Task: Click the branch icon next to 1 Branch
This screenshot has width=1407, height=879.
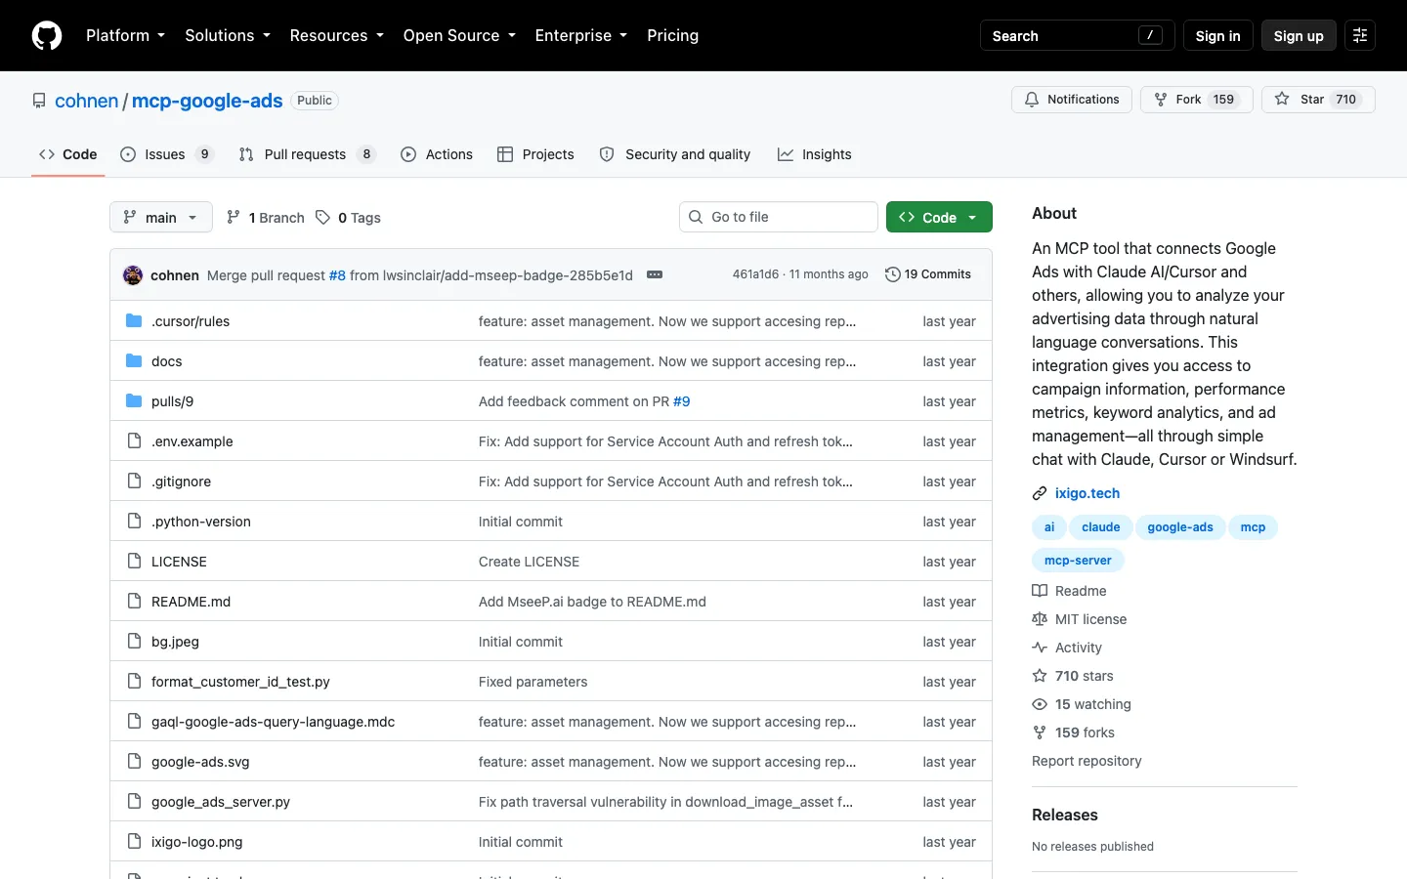Action: (x=233, y=218)
